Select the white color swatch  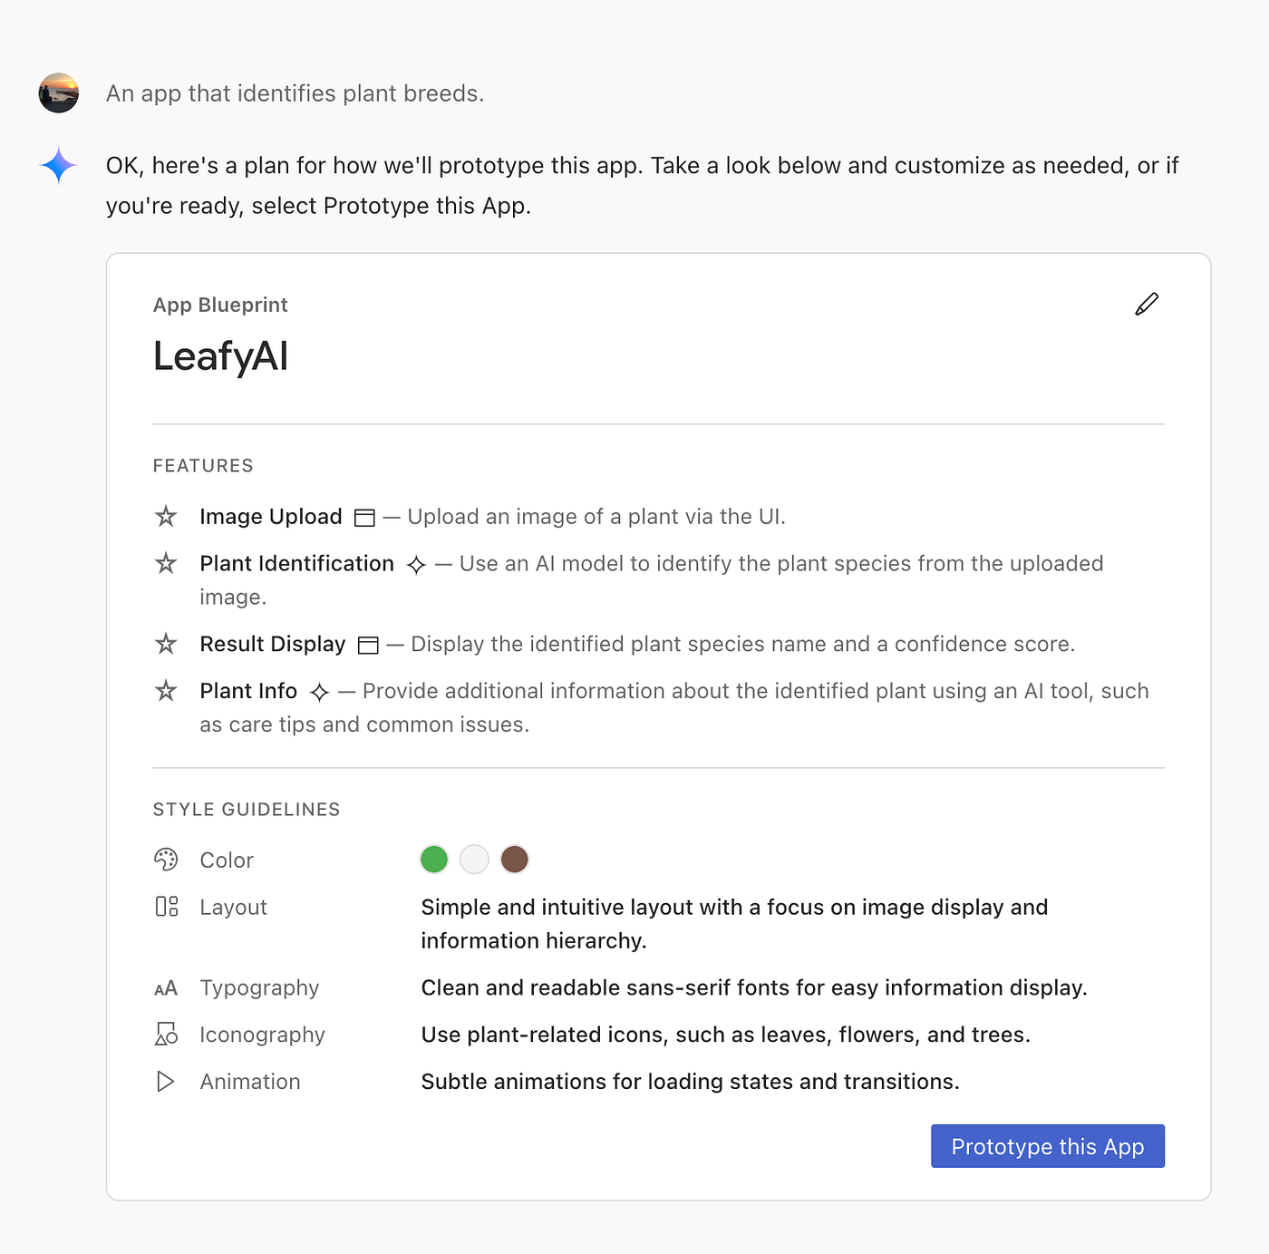(x=474, y=860)
